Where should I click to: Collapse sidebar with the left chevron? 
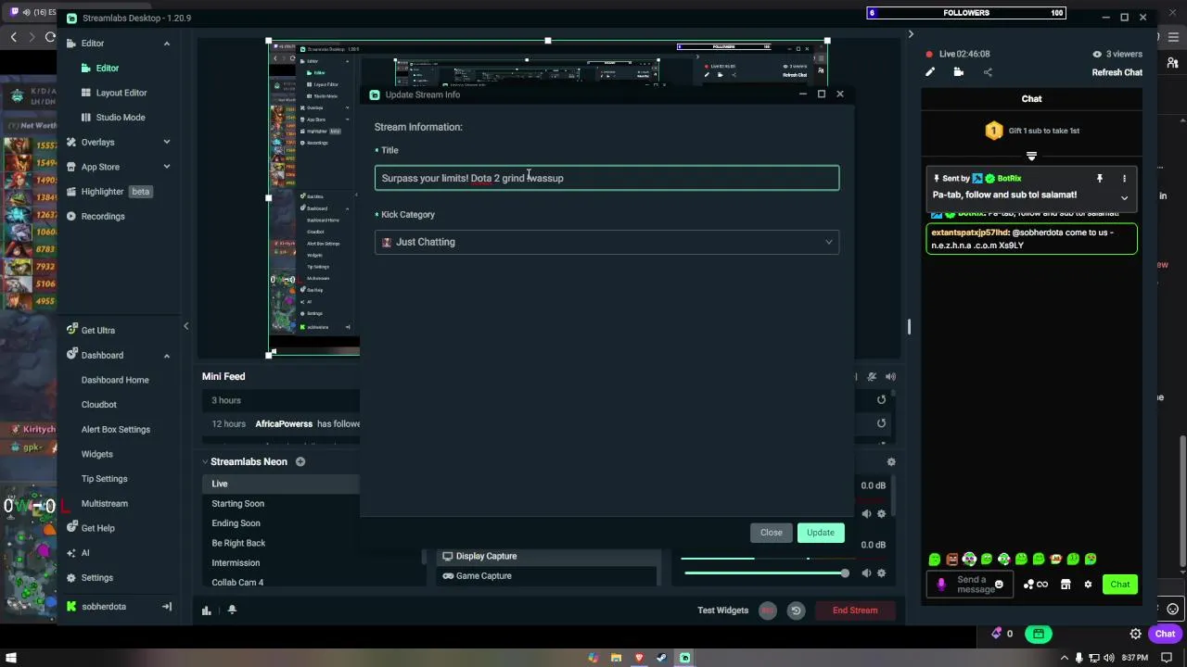[x=185, y=326]
